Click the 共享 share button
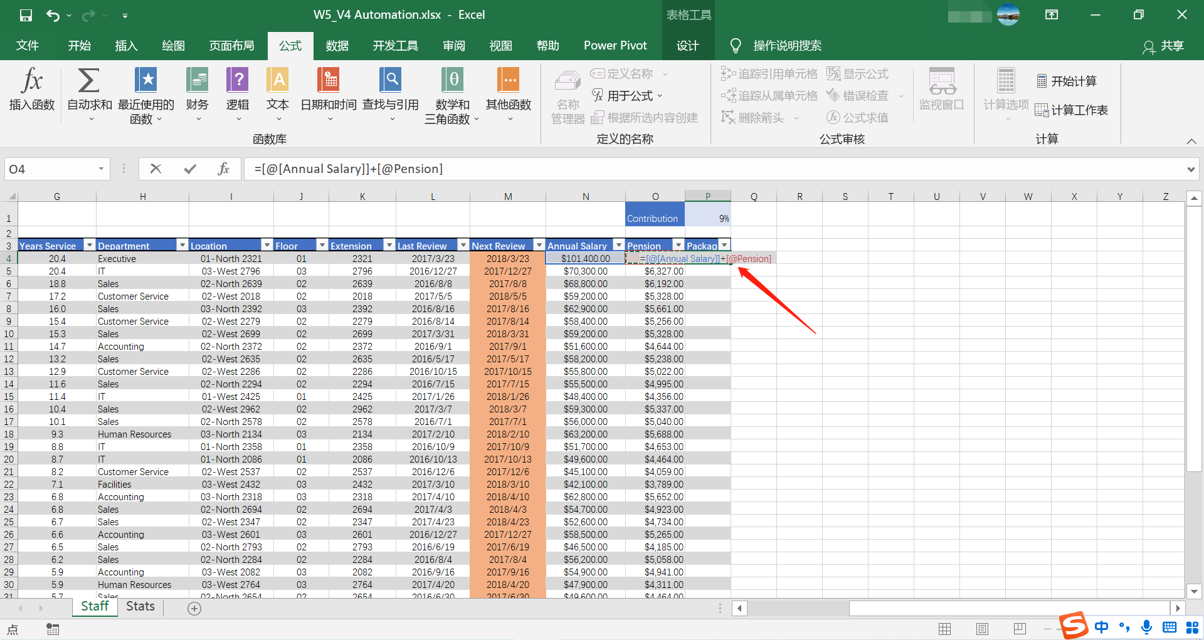 (1163, 46)
